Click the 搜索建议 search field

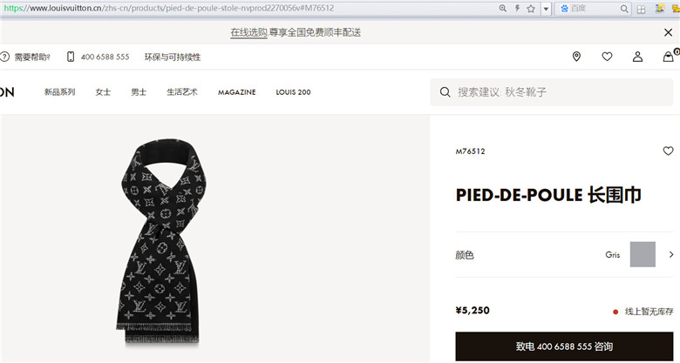pyautogui.click(x=552, y=91)
